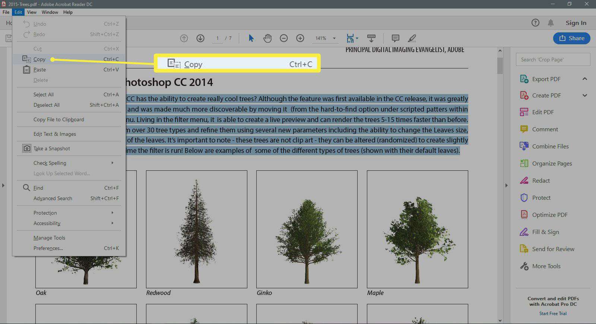Choose Copy File to Clipboard

69,119
